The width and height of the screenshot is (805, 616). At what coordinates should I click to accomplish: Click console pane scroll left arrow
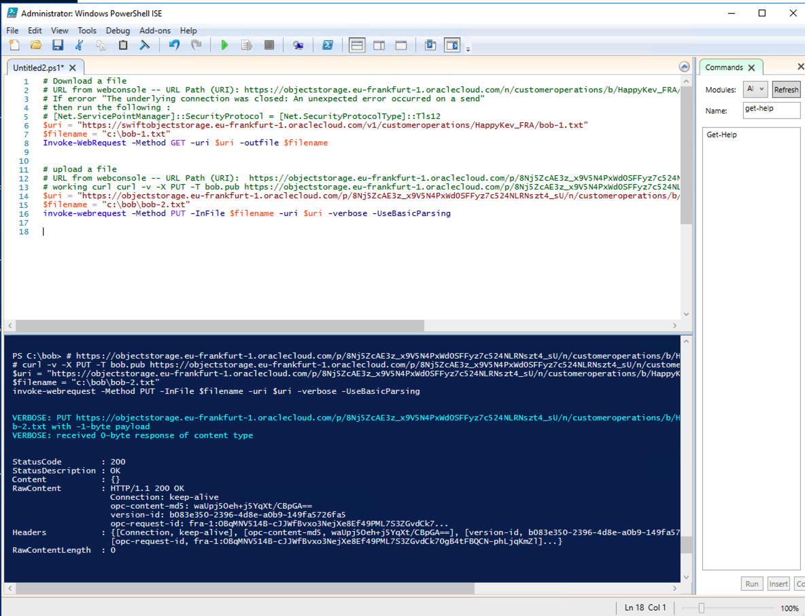click(10, 588)
